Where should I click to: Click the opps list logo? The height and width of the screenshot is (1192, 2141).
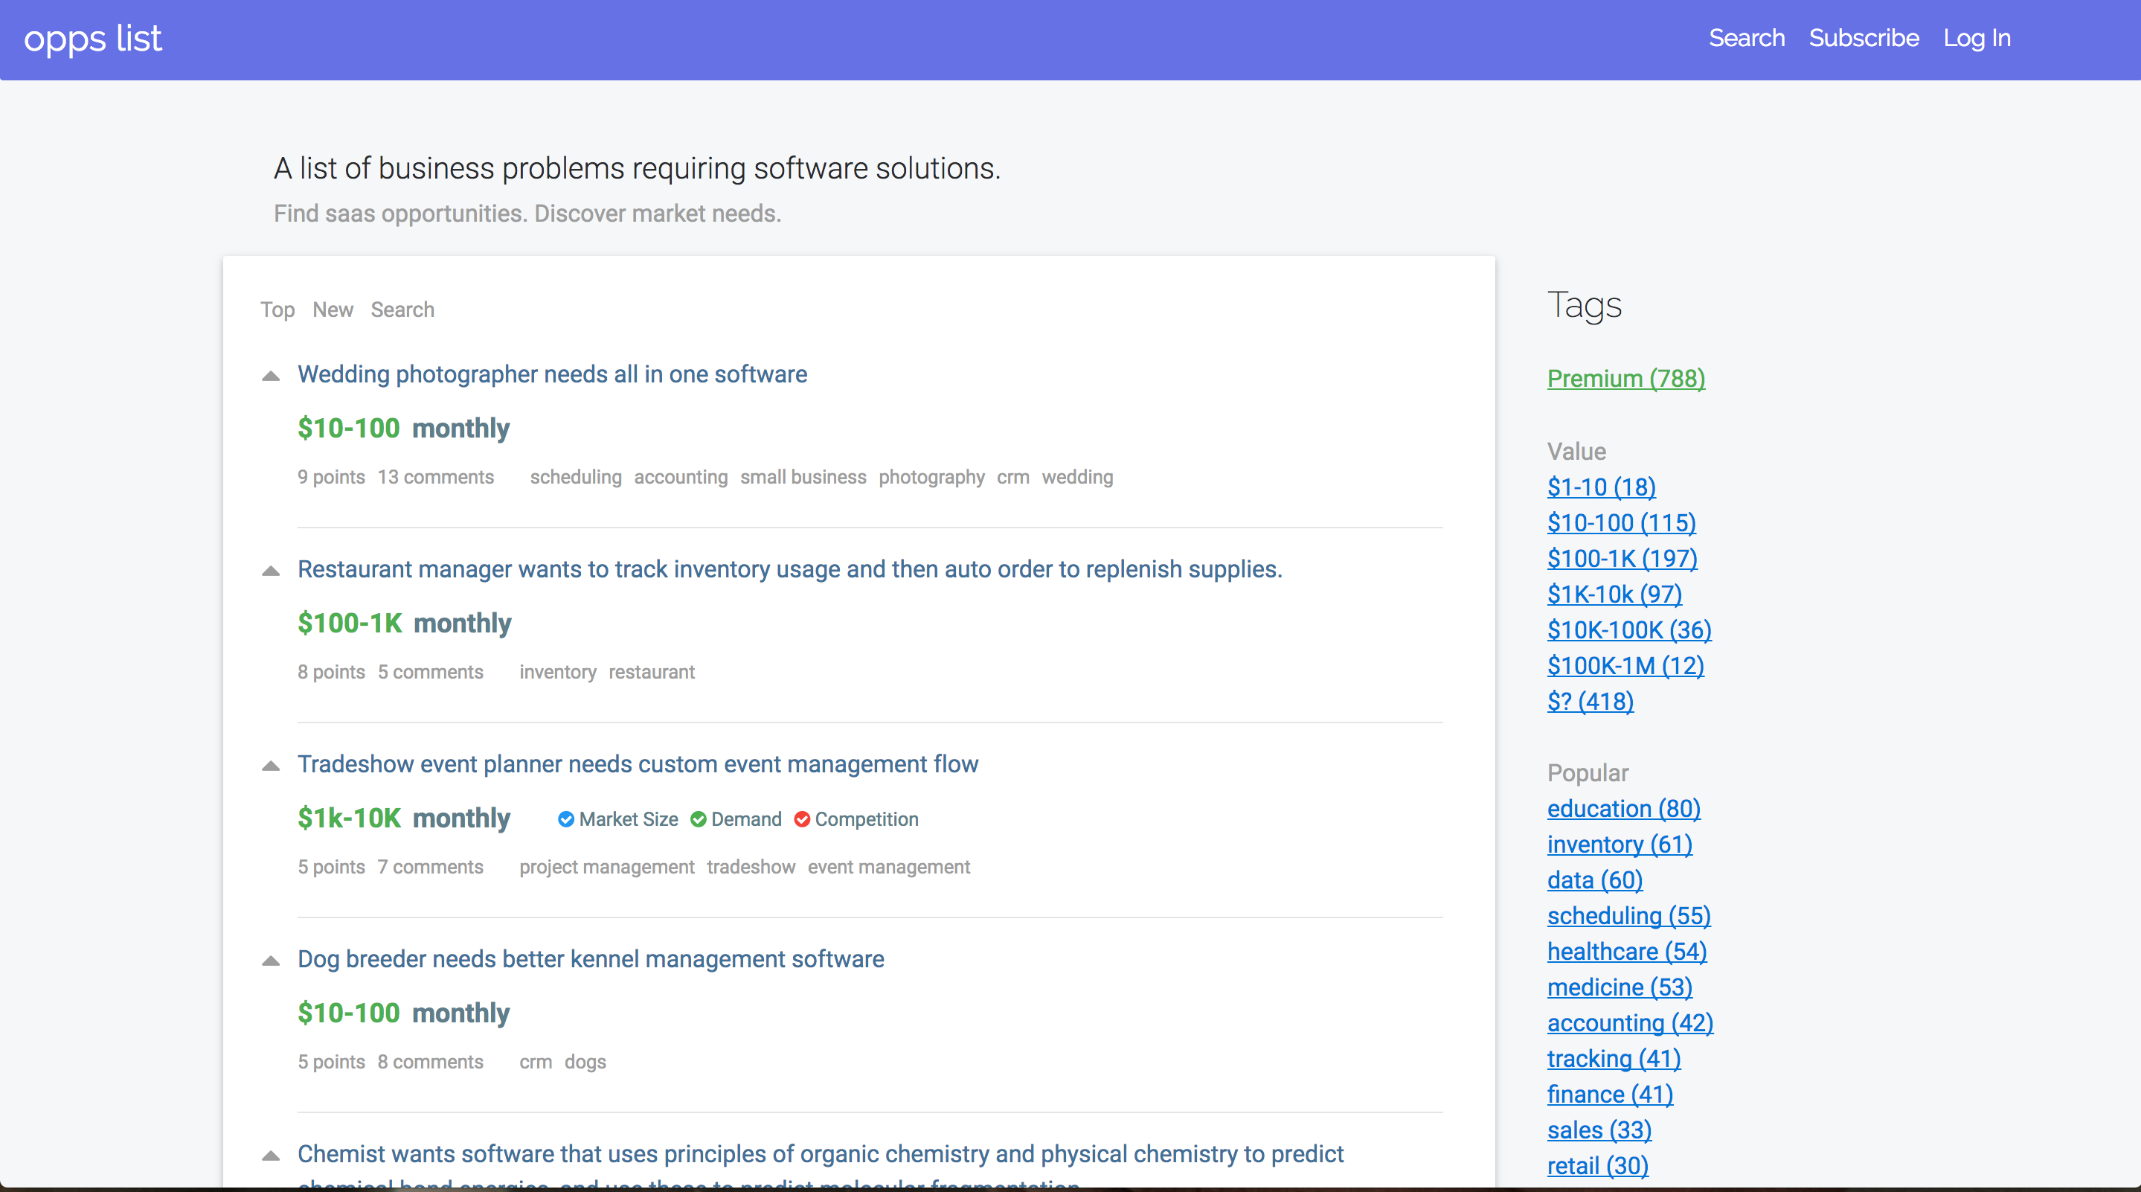[x=93, y=38]
